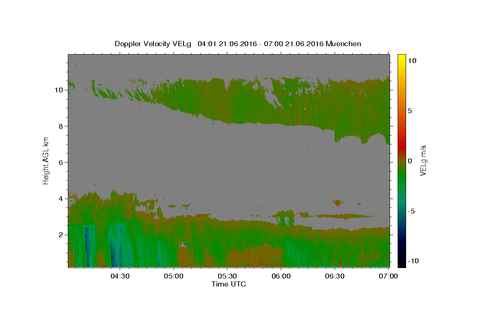Click the plot title 'Doppler Velocity VELg'
The width and height of the screenshot is (482, 321).
tap(153, 44)
